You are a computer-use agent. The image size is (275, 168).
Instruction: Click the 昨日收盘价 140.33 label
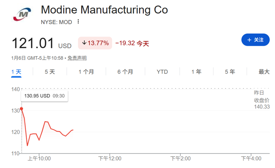pos(261,100)
